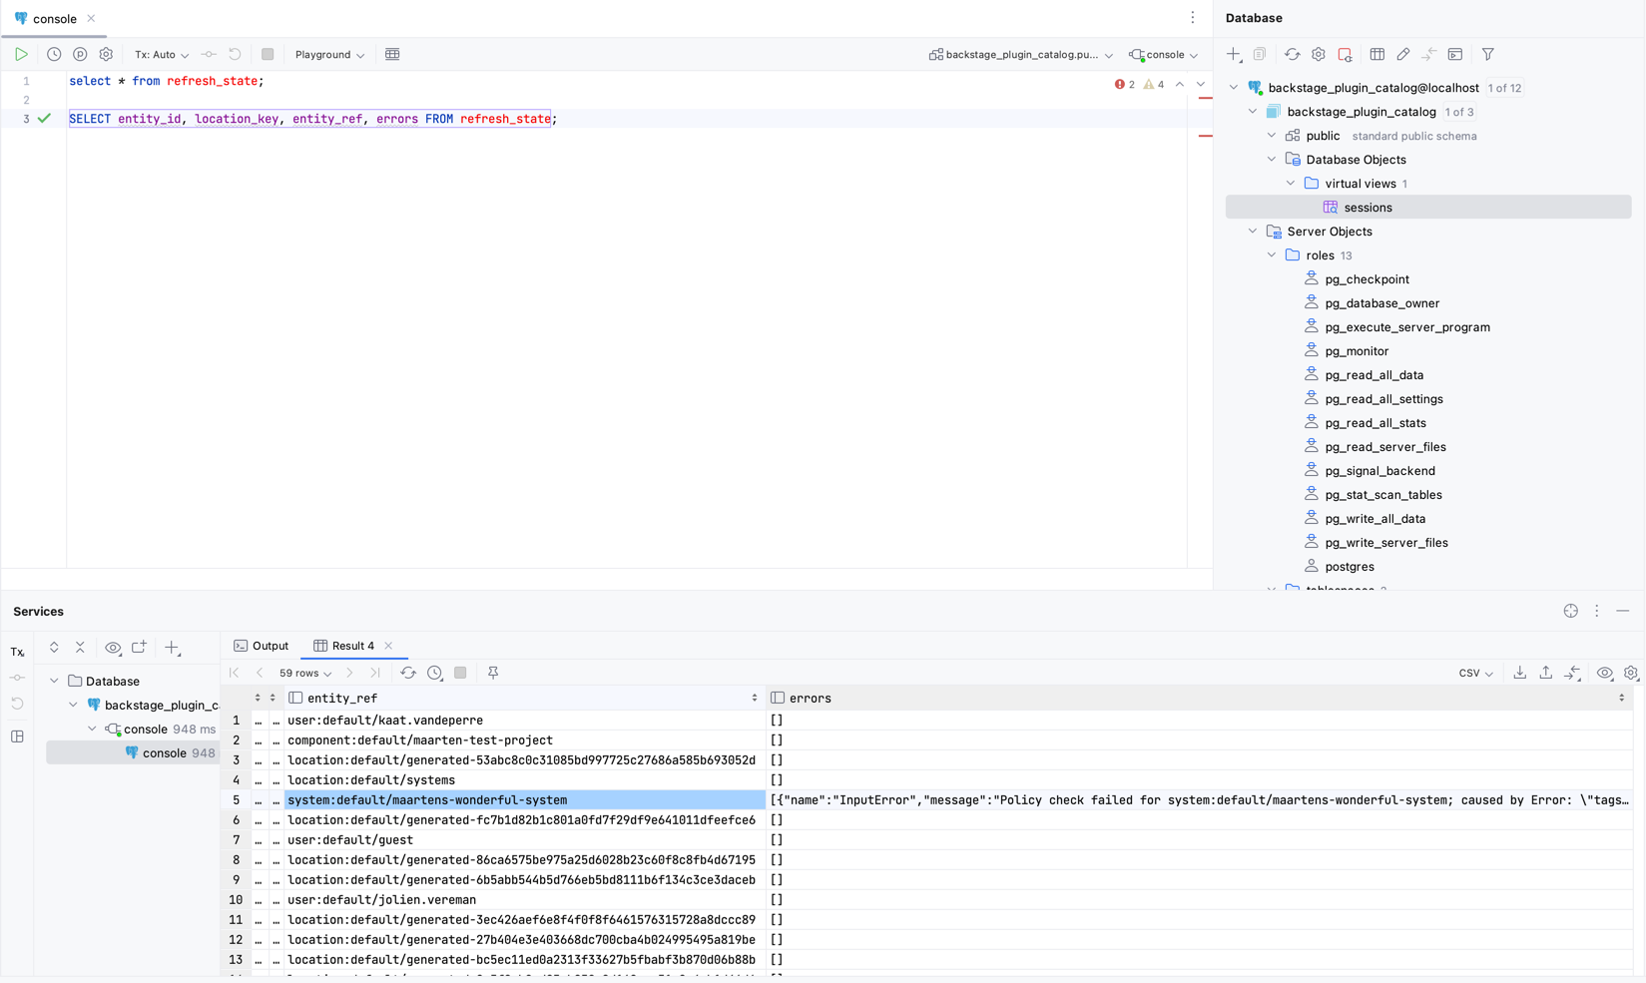
Task: Reload result page with refresh icon
Action: point(408,673)
